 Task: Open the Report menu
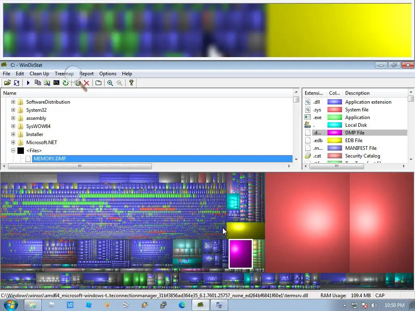tap(87, 74)
